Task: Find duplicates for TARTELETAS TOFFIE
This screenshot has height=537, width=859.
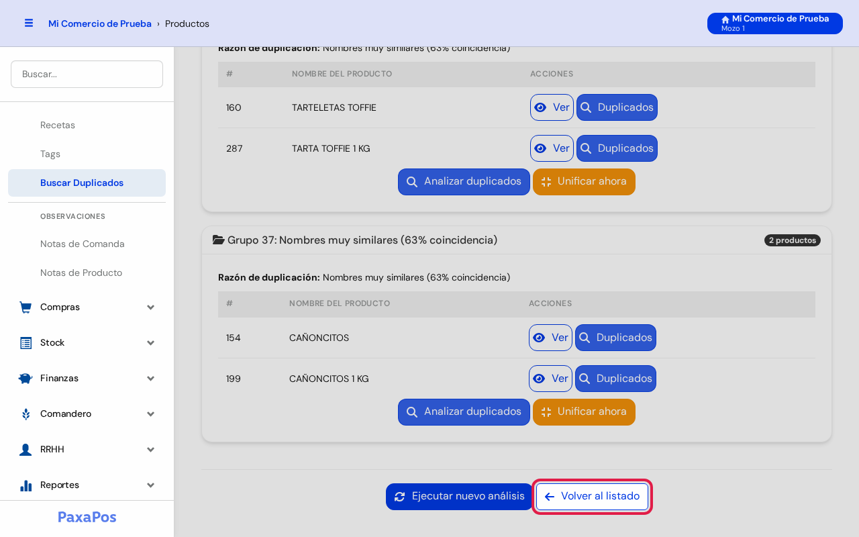Action: point(617,107)
